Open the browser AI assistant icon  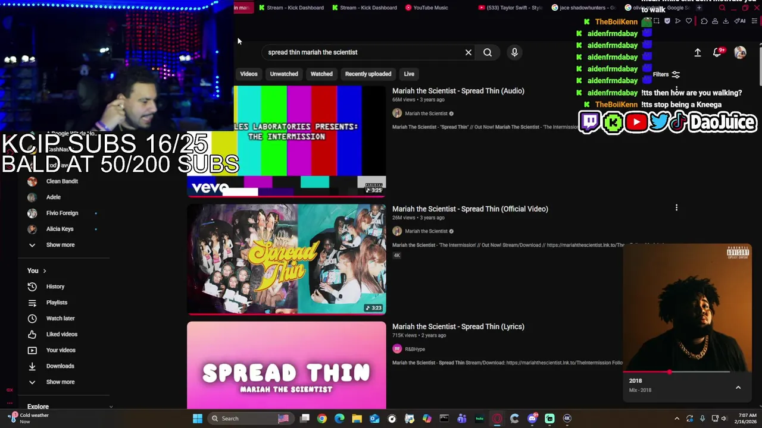(x=740, y=21)
